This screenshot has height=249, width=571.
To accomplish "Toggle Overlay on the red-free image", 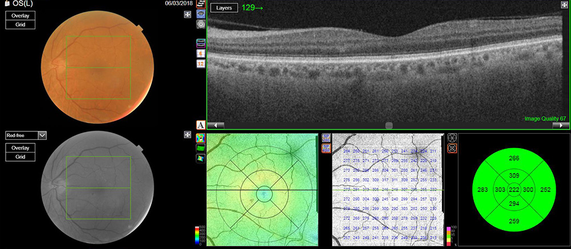I will point(20,148).
